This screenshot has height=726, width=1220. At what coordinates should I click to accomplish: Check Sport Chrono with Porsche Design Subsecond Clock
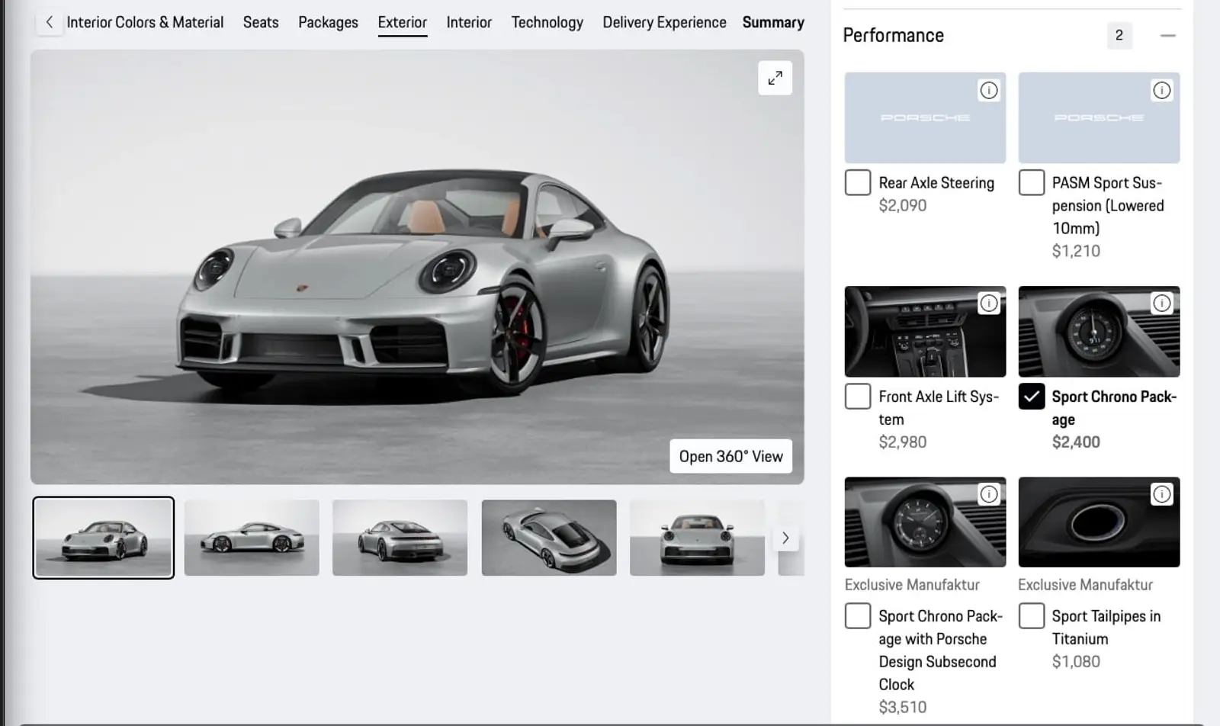(x=858, y=615)
